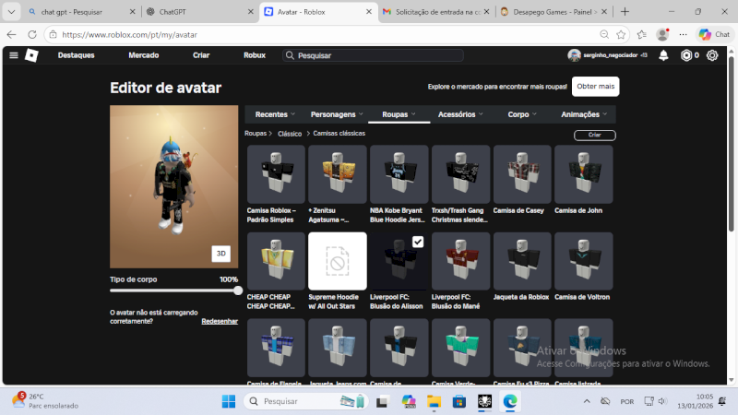The image size is (738, 415).
Task: Select the Camisa de Voltron thumbnail
Action: point(584,261)
